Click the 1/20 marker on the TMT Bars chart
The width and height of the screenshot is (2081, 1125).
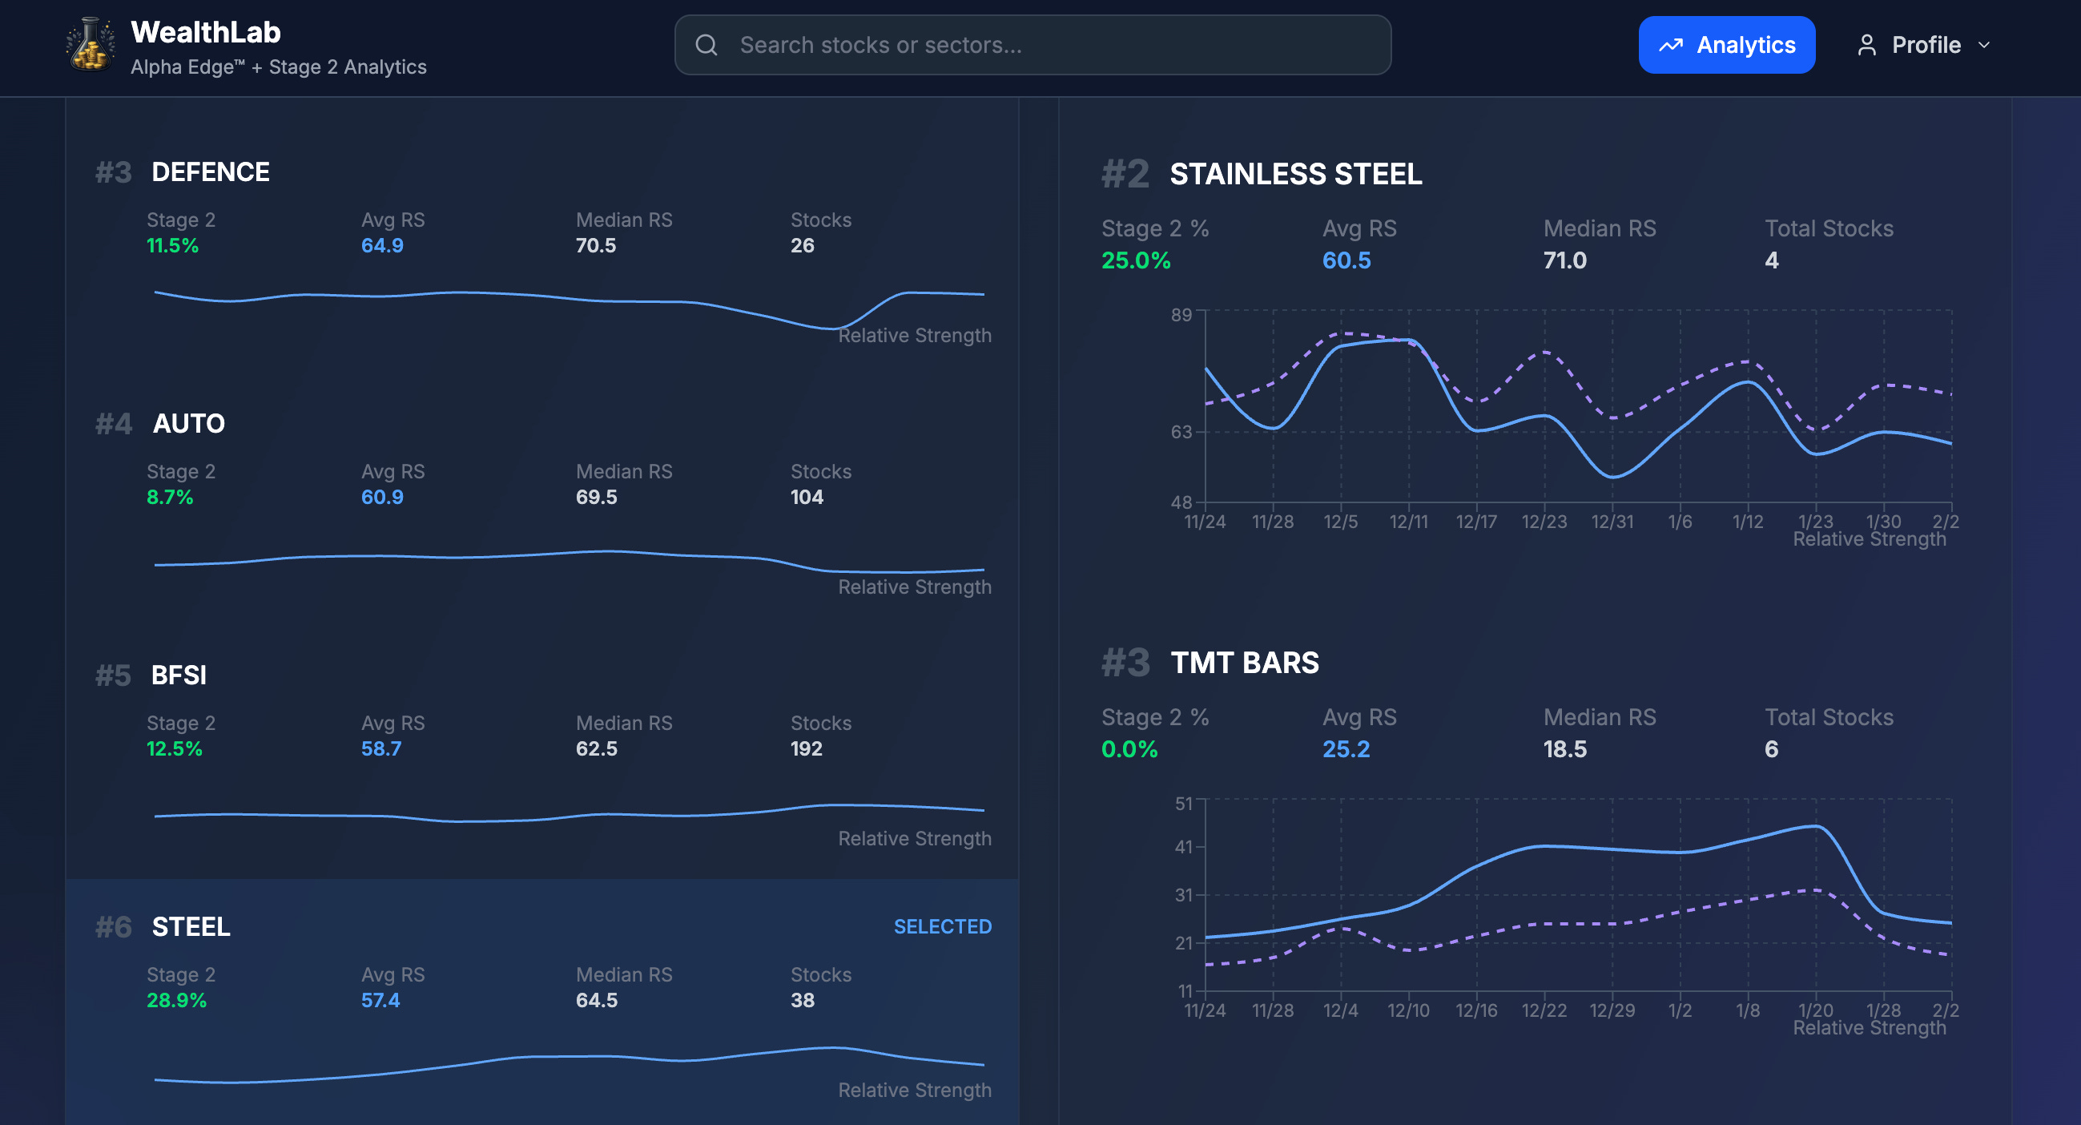click(1815, 1010)
